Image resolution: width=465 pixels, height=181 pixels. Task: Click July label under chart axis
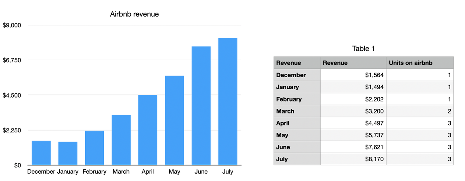(x=228, y=172)
